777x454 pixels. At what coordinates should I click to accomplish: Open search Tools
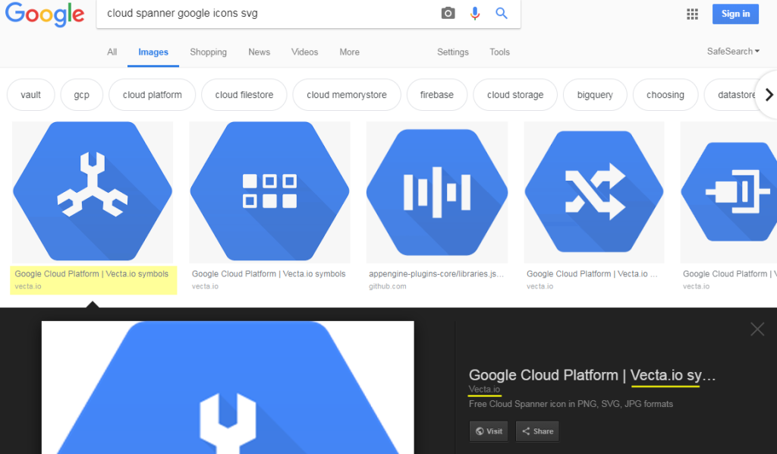coord(499,52)
